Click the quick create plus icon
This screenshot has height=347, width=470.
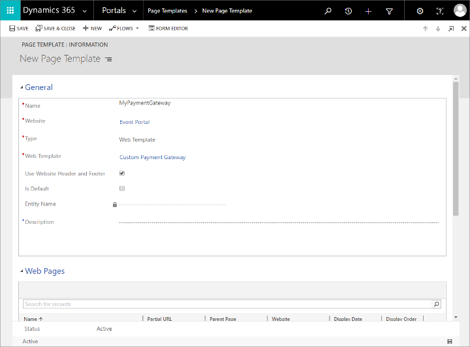(368, 11)
